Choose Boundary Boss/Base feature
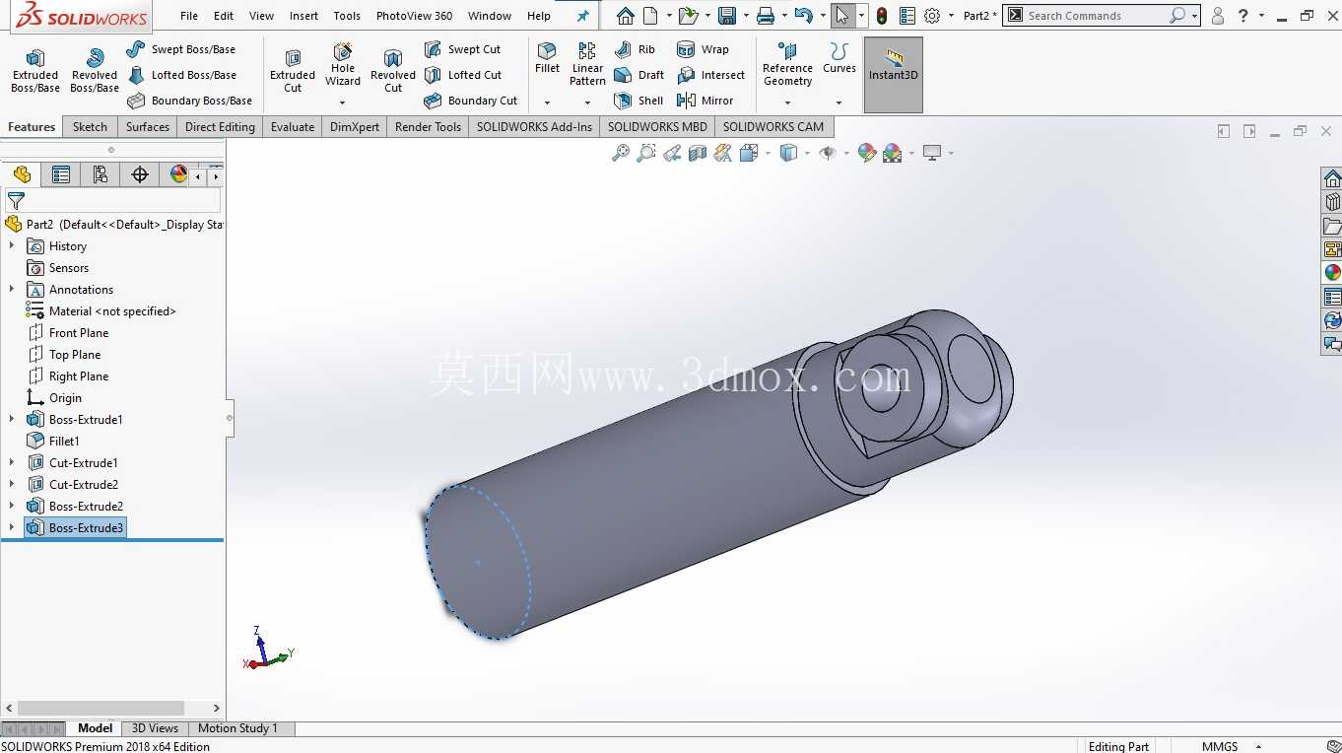Viewport: 1342px width, 753px height. 189,101
